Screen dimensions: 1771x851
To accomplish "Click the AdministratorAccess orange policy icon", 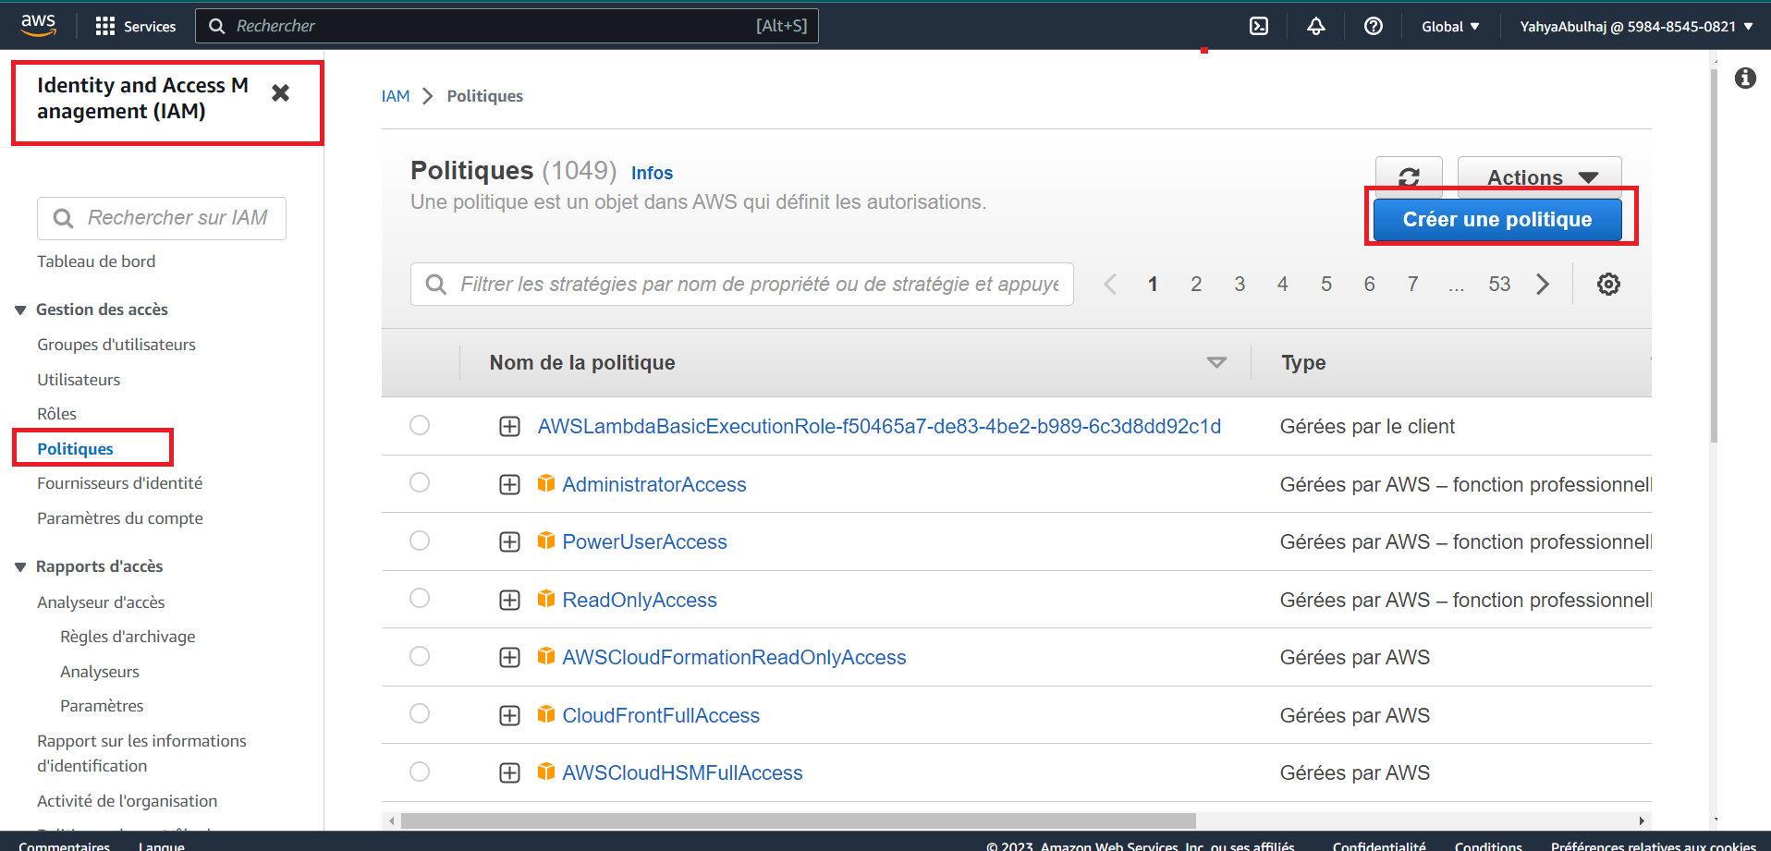I will pos(546,483).
